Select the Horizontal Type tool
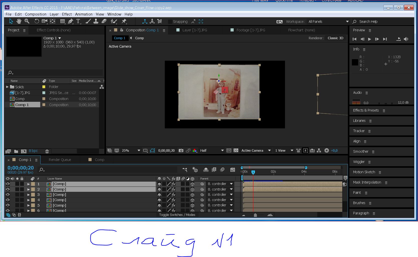This screenshot has height=257, width=418. [x=78, y=21]
